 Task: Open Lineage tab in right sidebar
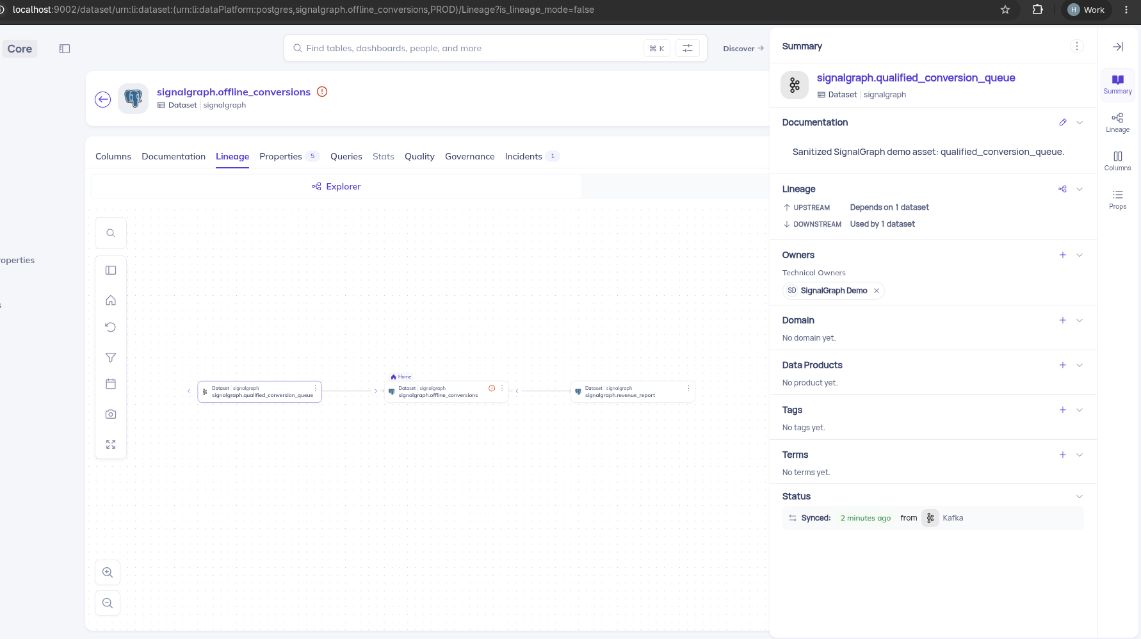1118,122
